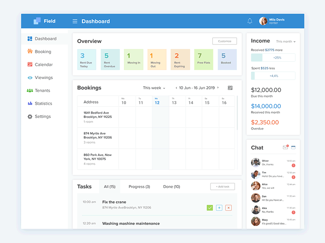Select the Rent Expiring card
Image resolution: width=325 pixels, height=243 pixels.
(x=180, y=60)
